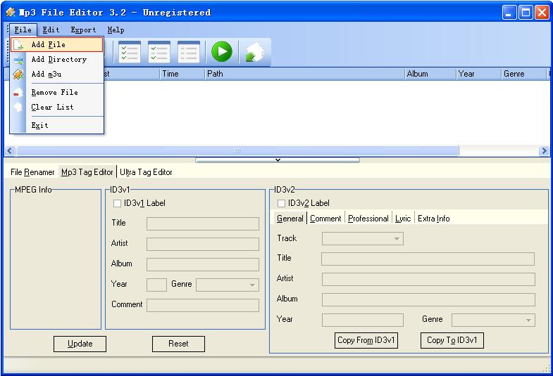Choose Add Directory from the File menu
Viewport: 553px width, 376px height.
58,60
